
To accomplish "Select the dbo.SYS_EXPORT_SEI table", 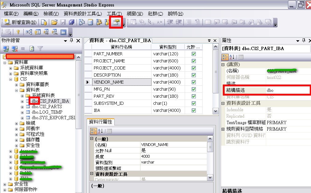I will pyautogui.click(x=53, y=118).
